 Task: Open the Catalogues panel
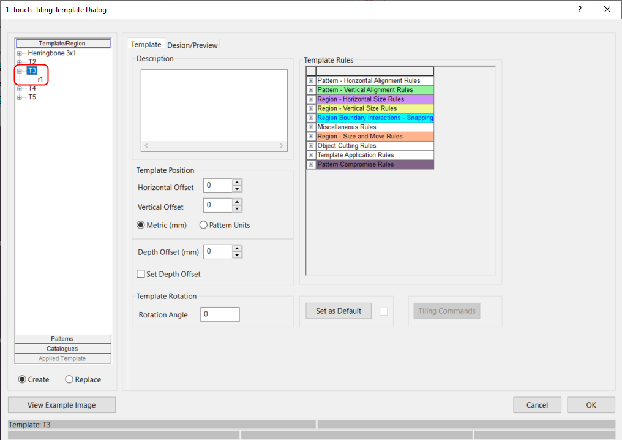[x=62, y=349]
